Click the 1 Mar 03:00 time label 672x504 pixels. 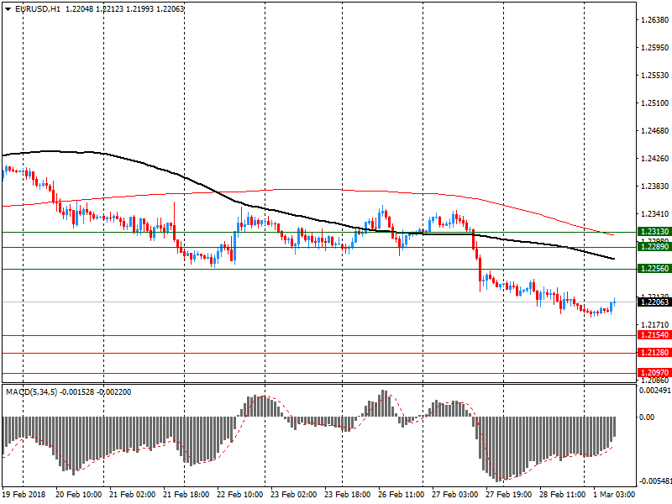click(615, 495)
